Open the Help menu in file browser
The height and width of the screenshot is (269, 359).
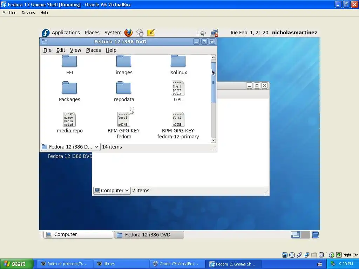111,50
